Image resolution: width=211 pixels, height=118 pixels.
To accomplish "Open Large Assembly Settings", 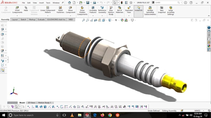I will (x=171, y=11).
